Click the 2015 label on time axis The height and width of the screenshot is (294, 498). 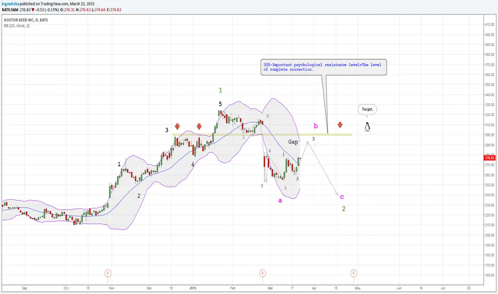tap(193, 288)
